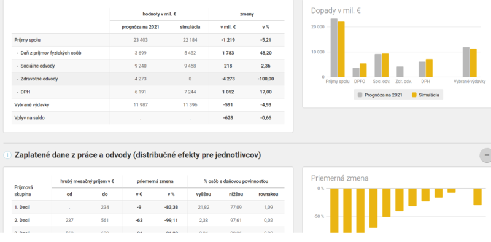Collapse the Zaplatené dane section with minus button
The width and height of the screenshot is (491, 242).
pos(486,155)
